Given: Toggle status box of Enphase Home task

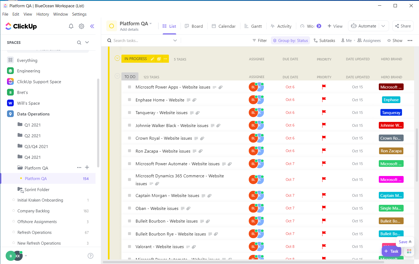Looking at the screenshot, I should (x=130, y=100).
